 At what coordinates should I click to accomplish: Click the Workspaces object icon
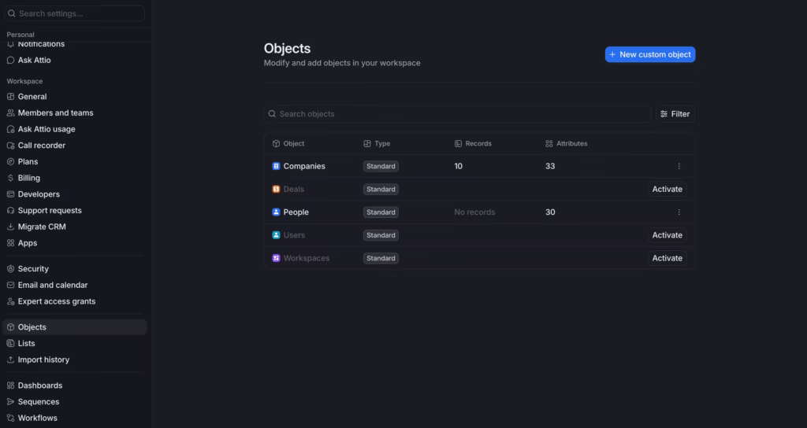(x=276, y=258)
